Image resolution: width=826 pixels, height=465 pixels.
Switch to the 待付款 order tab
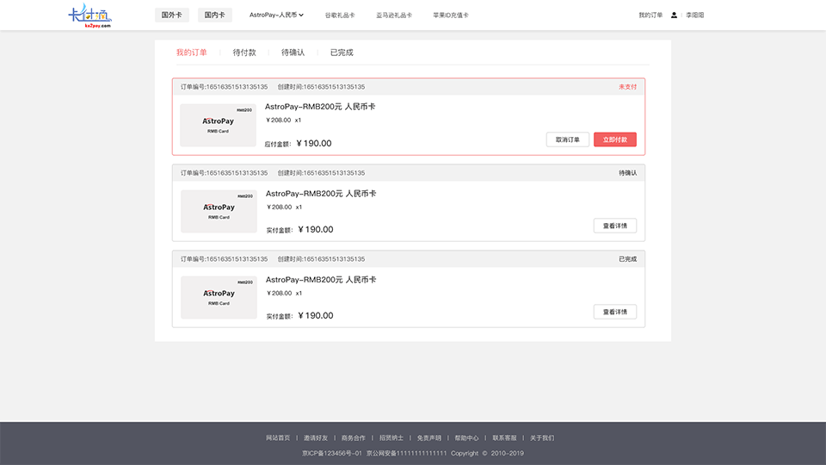[x=244, y=53]
